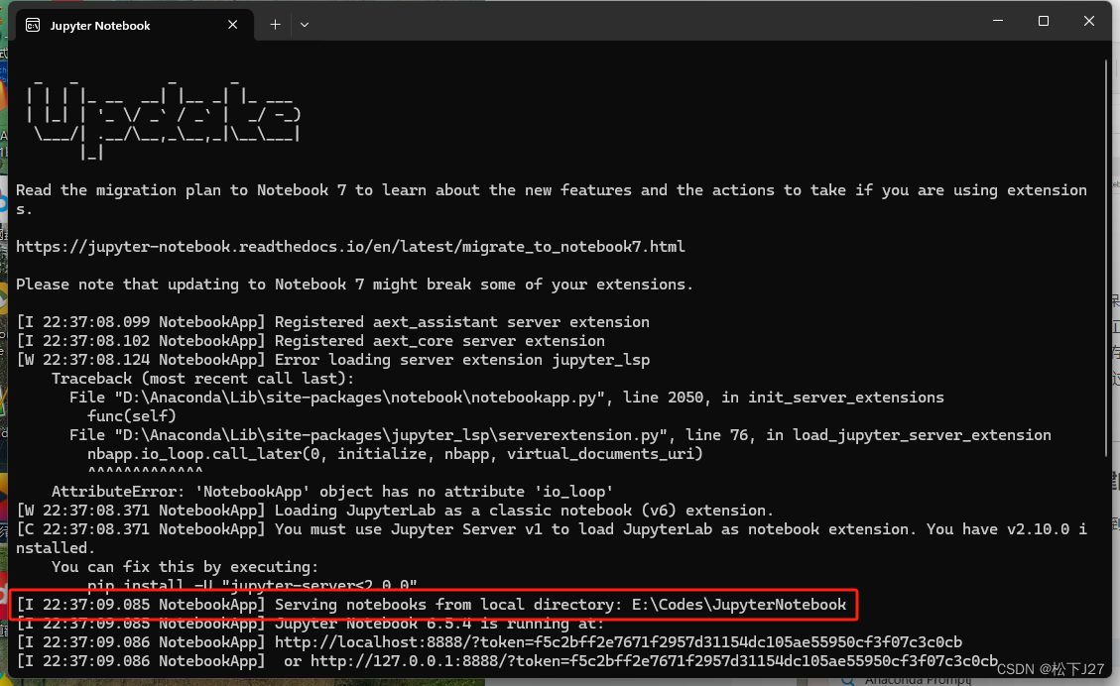Select the Jupyter Notebook tab
Viewport: 1120px width, 686px height.
point(132,25)
